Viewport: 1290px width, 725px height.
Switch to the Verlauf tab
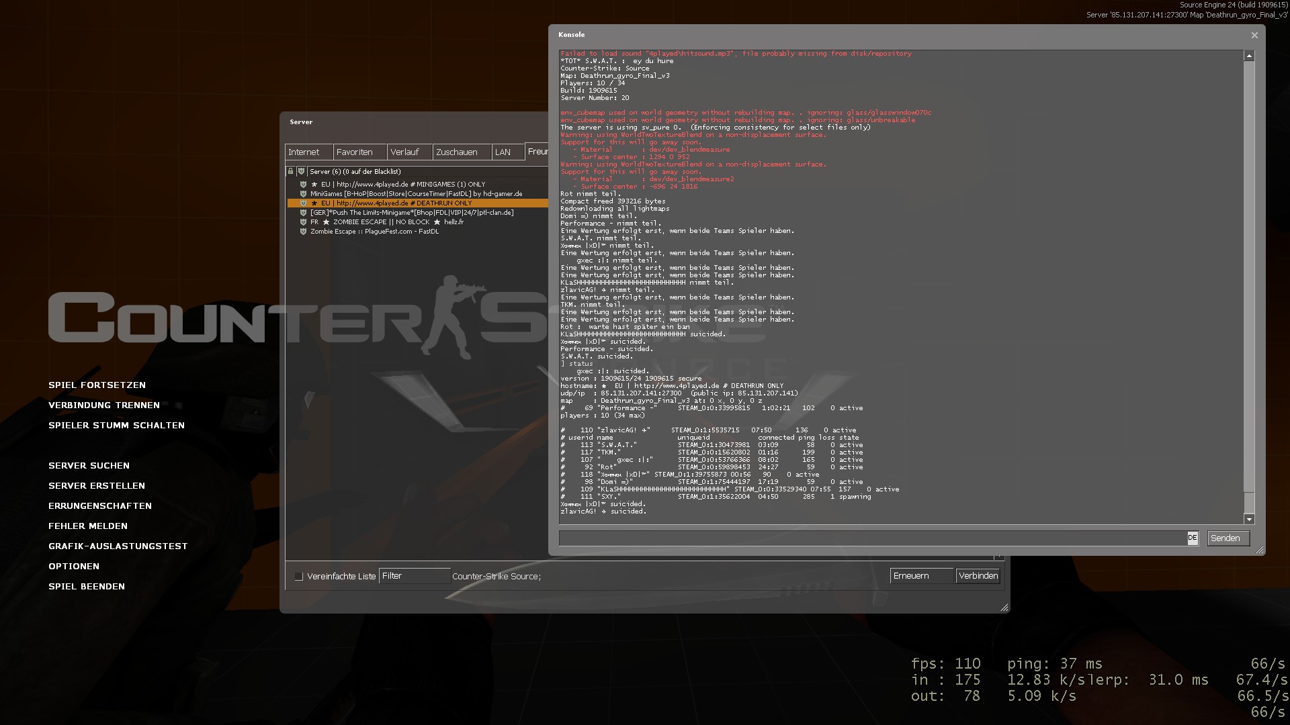[410, 152]
